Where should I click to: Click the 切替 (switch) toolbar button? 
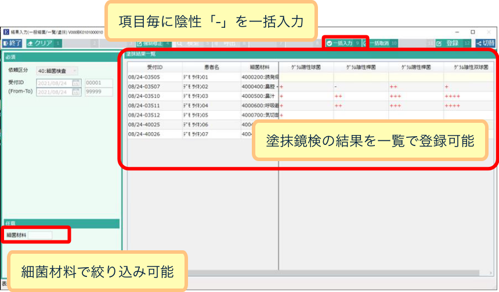point(485,43)
